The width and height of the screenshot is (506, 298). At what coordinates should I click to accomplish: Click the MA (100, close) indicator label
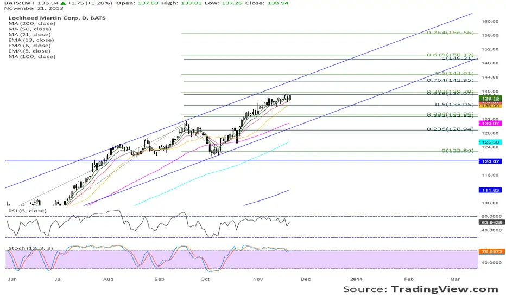(x=32, y=56)
